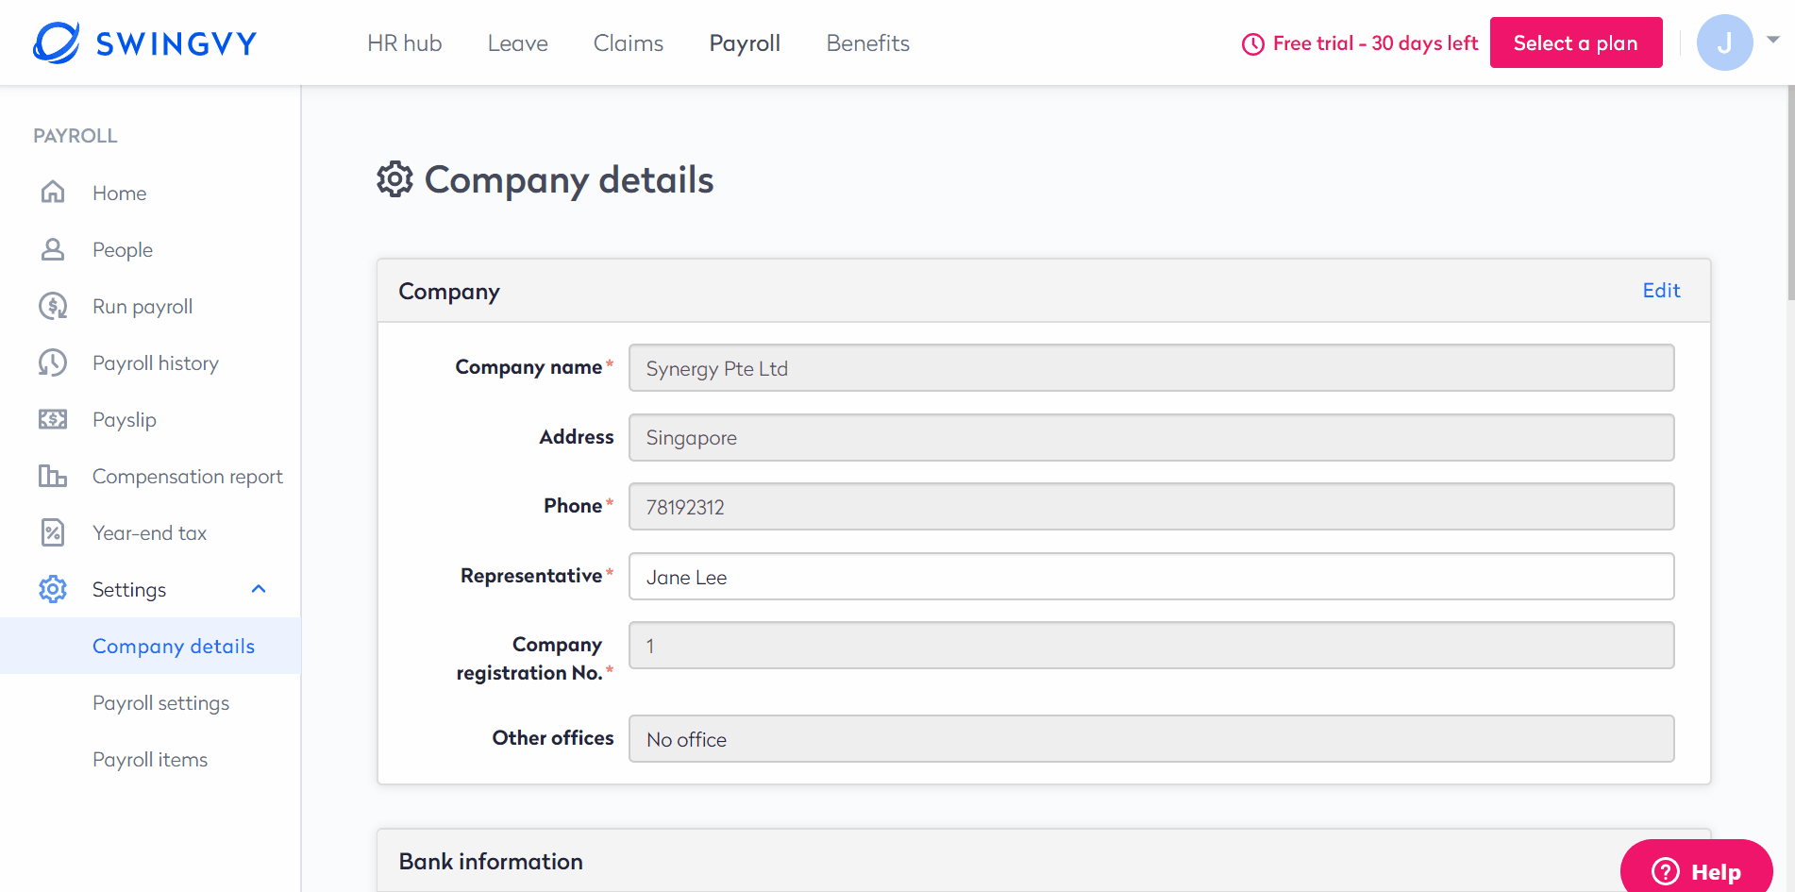1795x892 pixels.
Task: Click the Settings gear icon in sidebar
Action: point(53,589)
